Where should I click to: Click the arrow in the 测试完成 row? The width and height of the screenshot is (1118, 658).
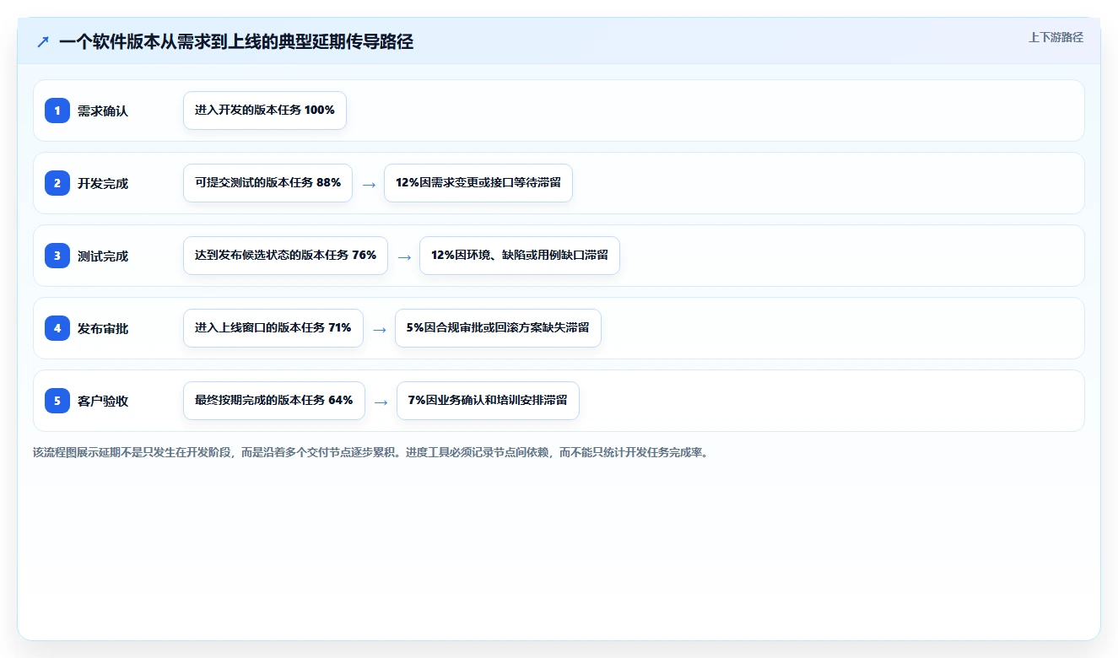(x=404, y=256)
